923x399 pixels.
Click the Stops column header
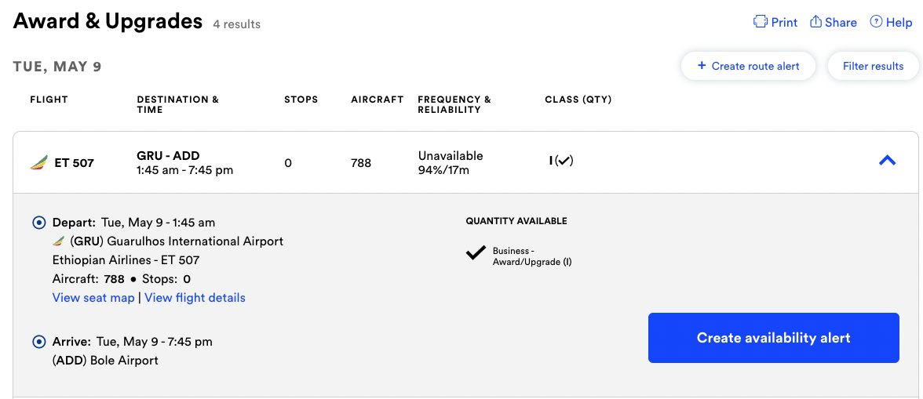tap(301, 100)
